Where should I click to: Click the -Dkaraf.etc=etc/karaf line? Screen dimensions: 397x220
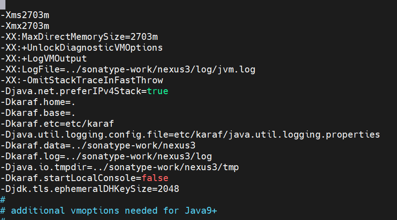pos(57,124)
